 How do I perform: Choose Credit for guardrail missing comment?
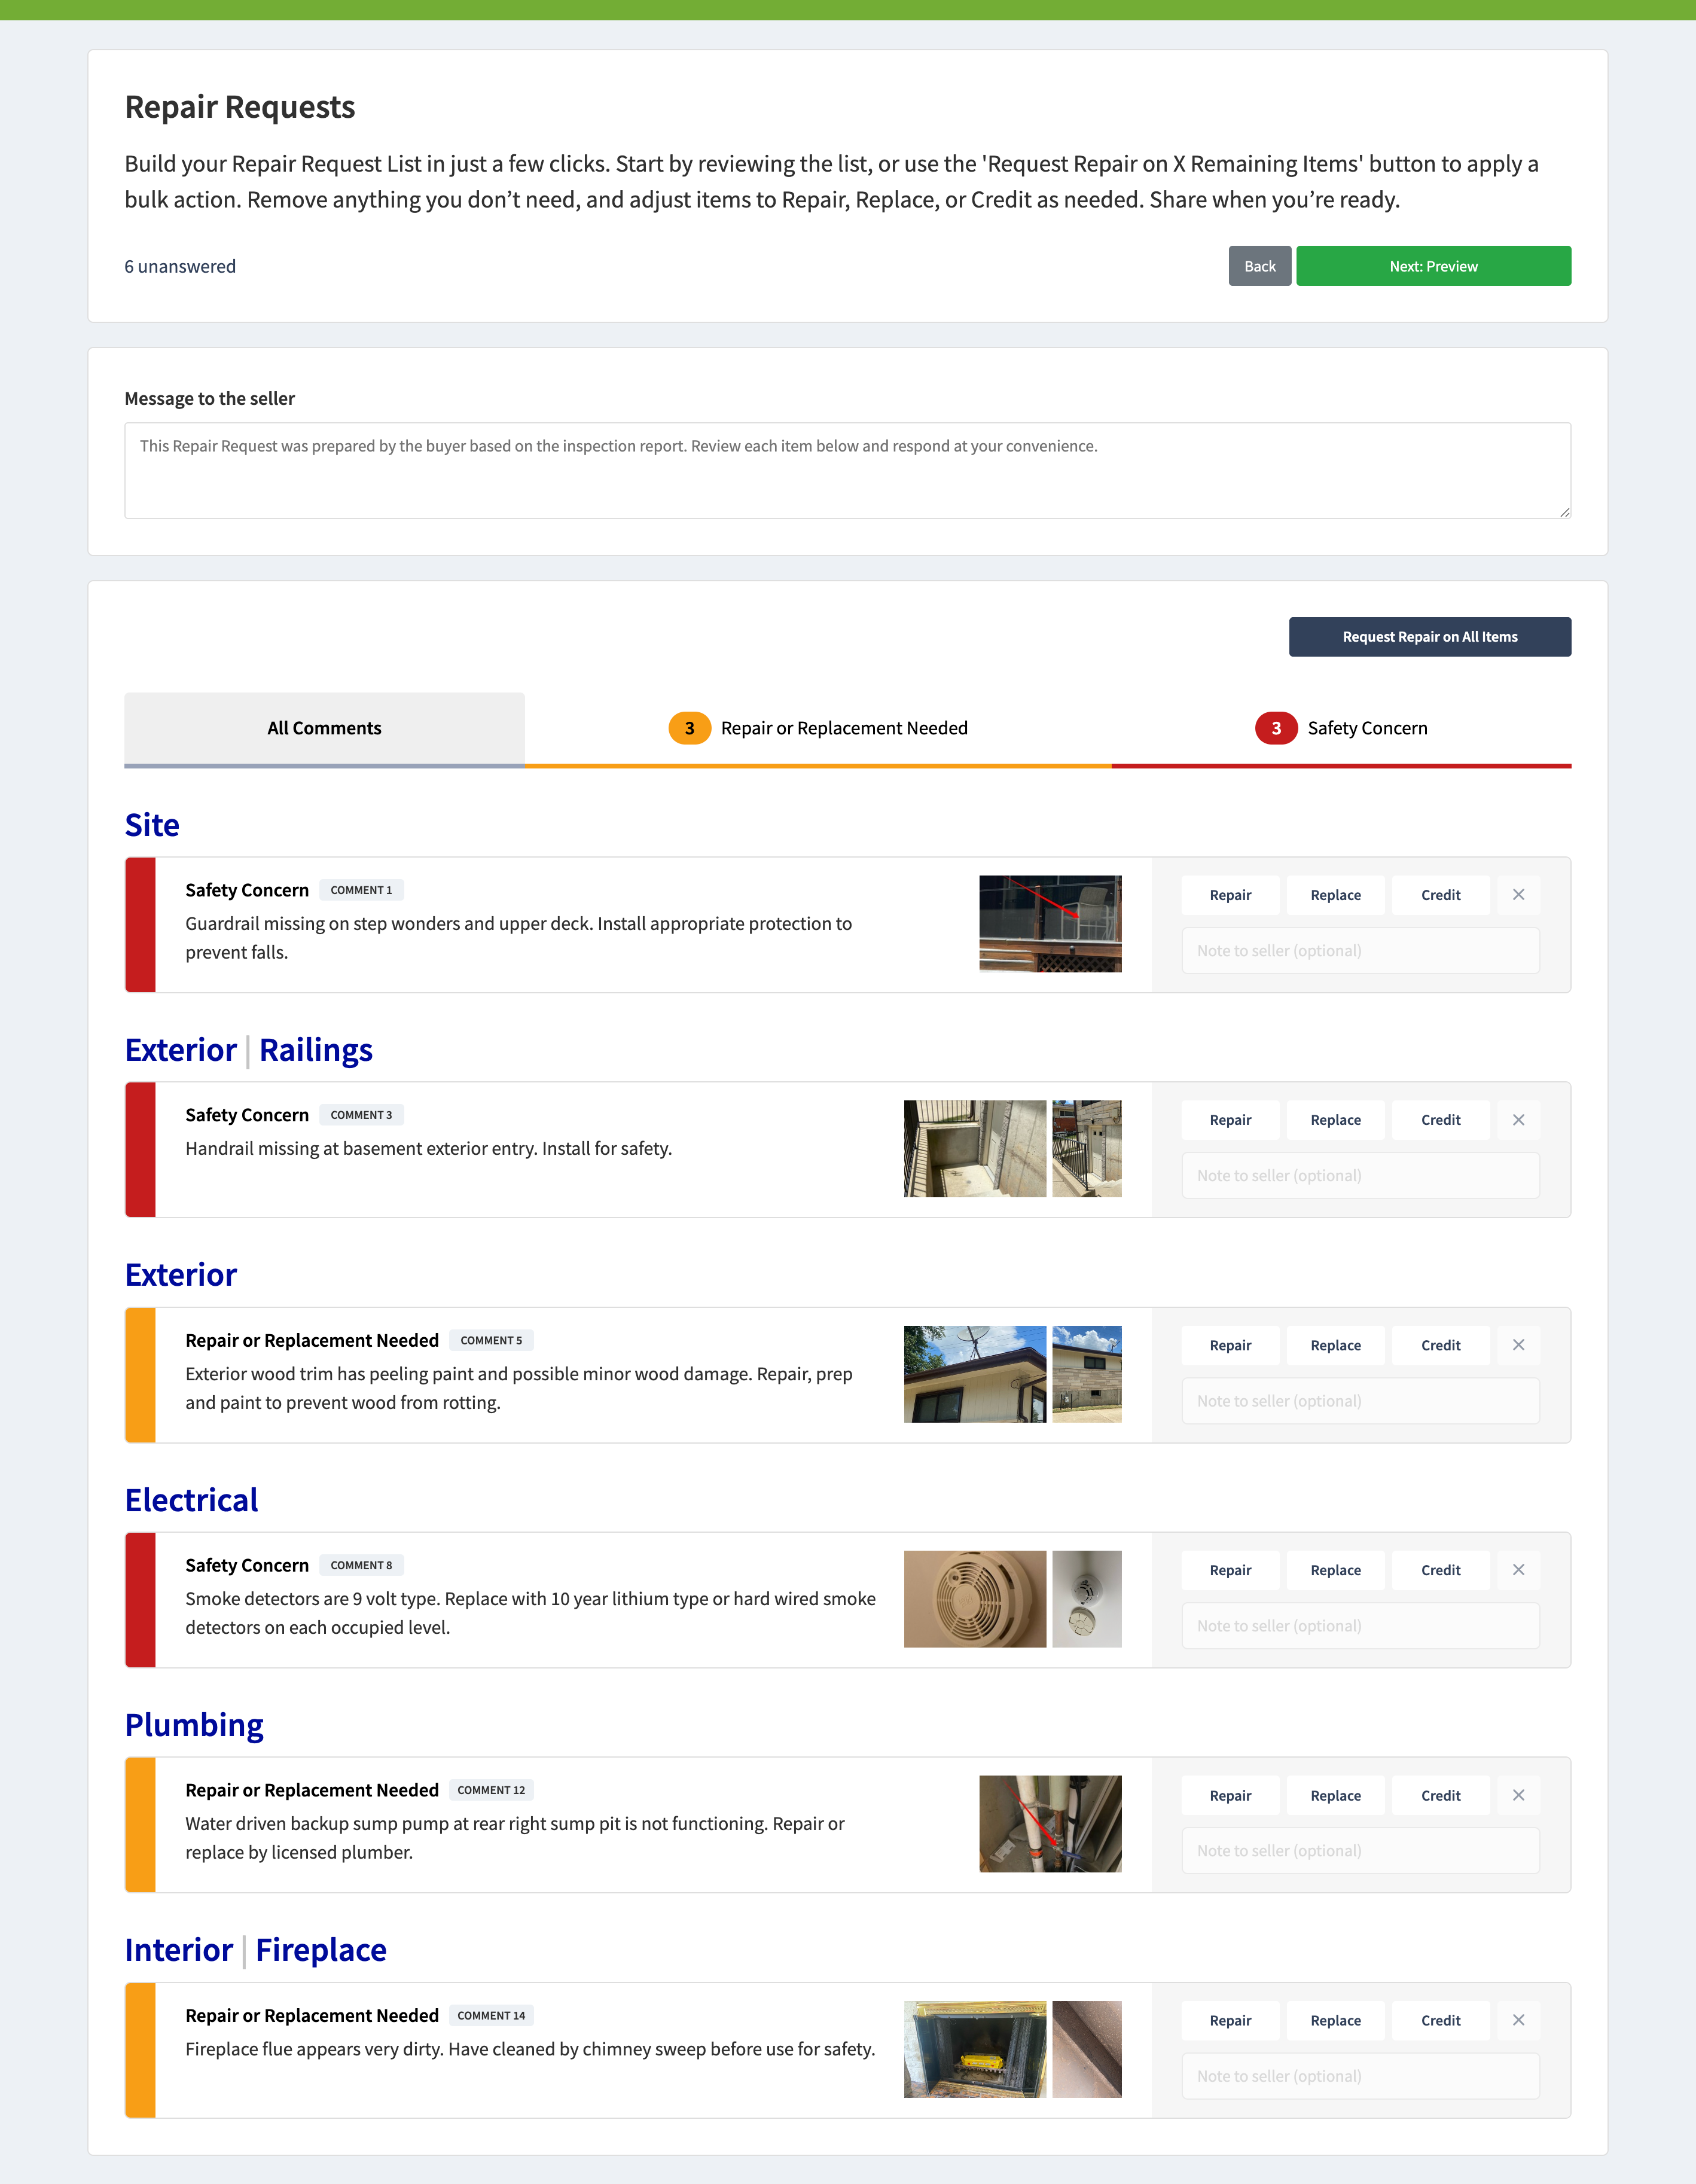pos(1440,895)
